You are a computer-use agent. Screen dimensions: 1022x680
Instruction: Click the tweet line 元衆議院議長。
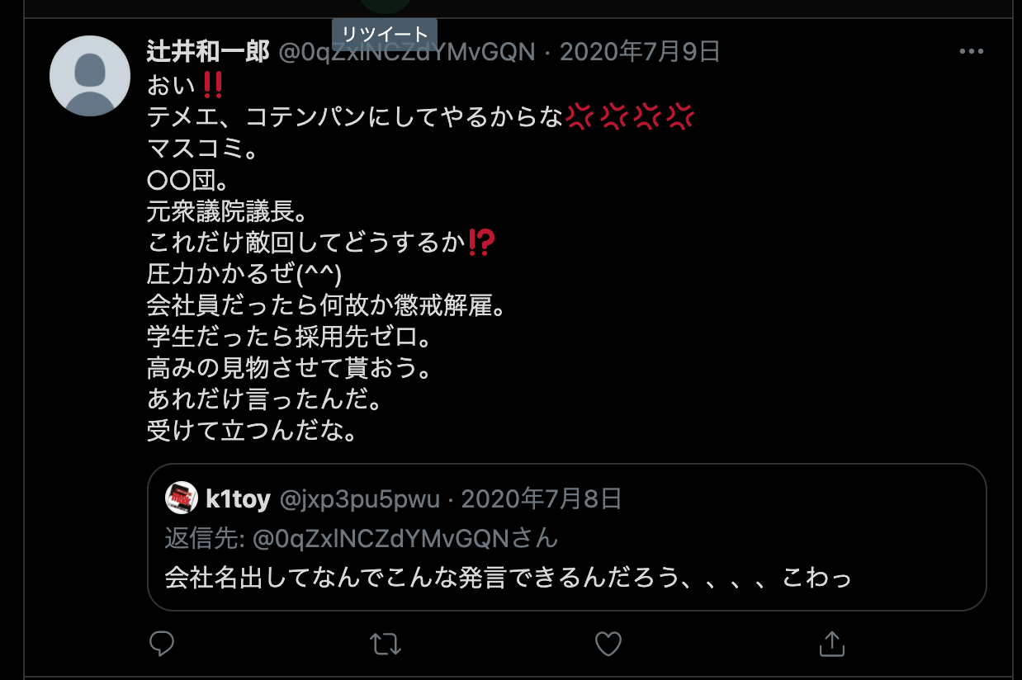(227, 212)
